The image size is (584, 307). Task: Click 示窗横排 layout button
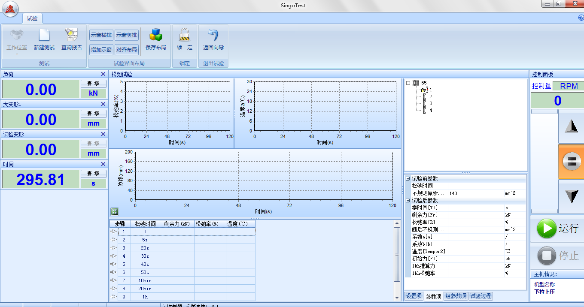click(x=101, y=35)
